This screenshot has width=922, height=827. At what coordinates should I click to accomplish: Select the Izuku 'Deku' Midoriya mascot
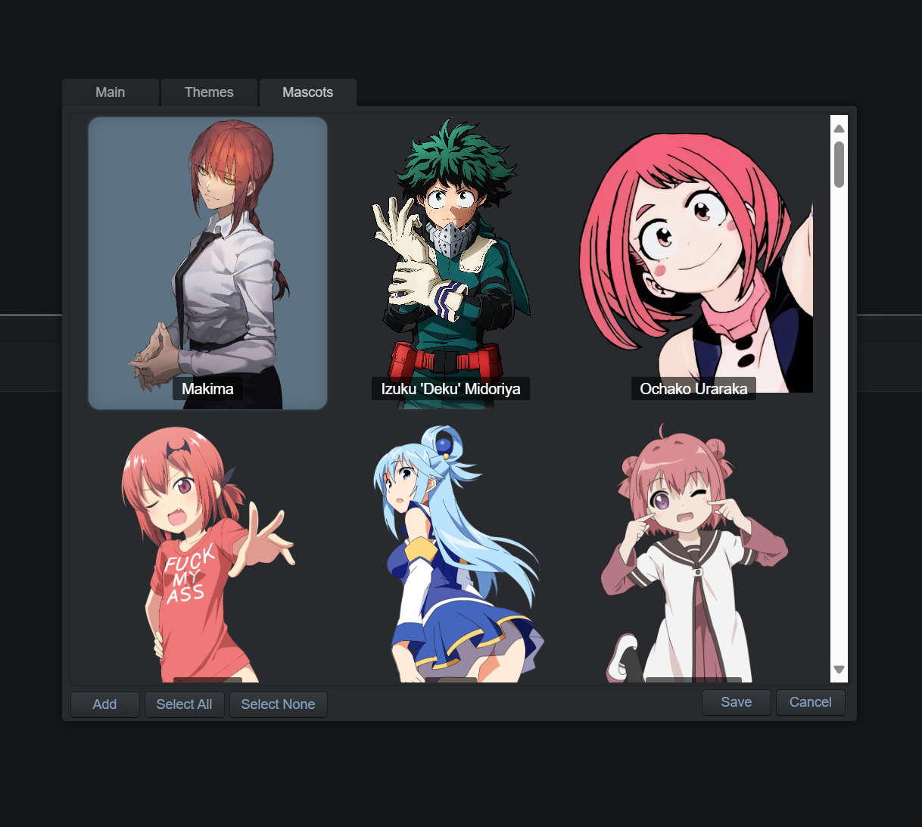[451, 263]
